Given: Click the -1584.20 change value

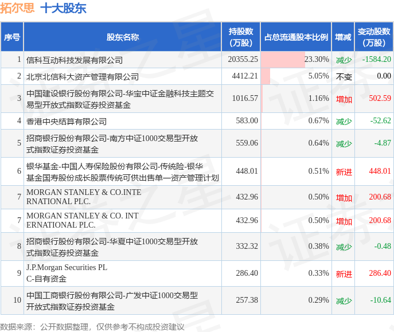Looking at the screenshot, I should pyautogui.click(x=377, y=59).
